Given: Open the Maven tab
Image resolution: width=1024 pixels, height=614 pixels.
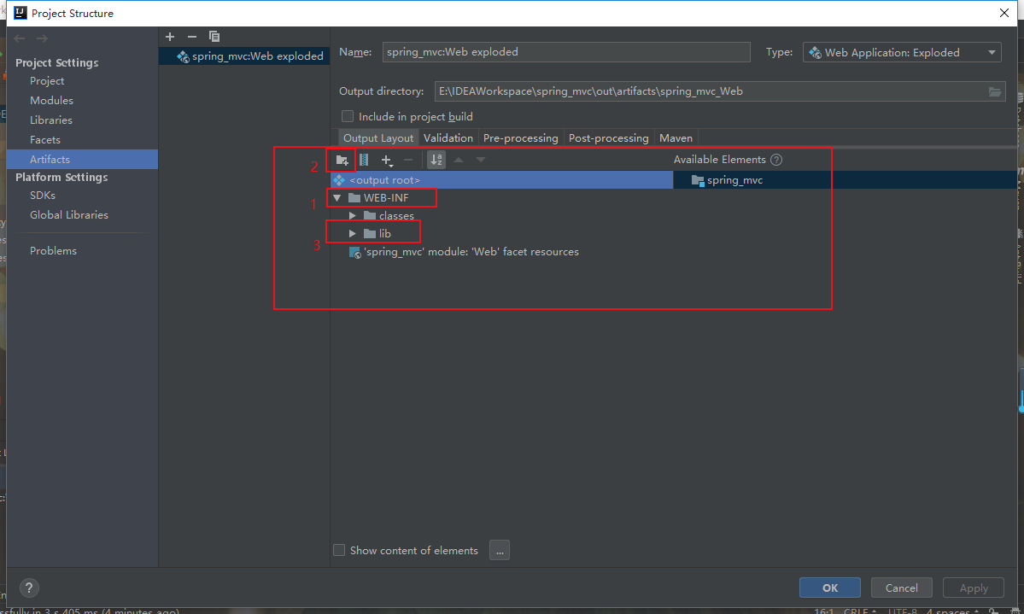Looking at the screenshot, I should pos(676,137).
